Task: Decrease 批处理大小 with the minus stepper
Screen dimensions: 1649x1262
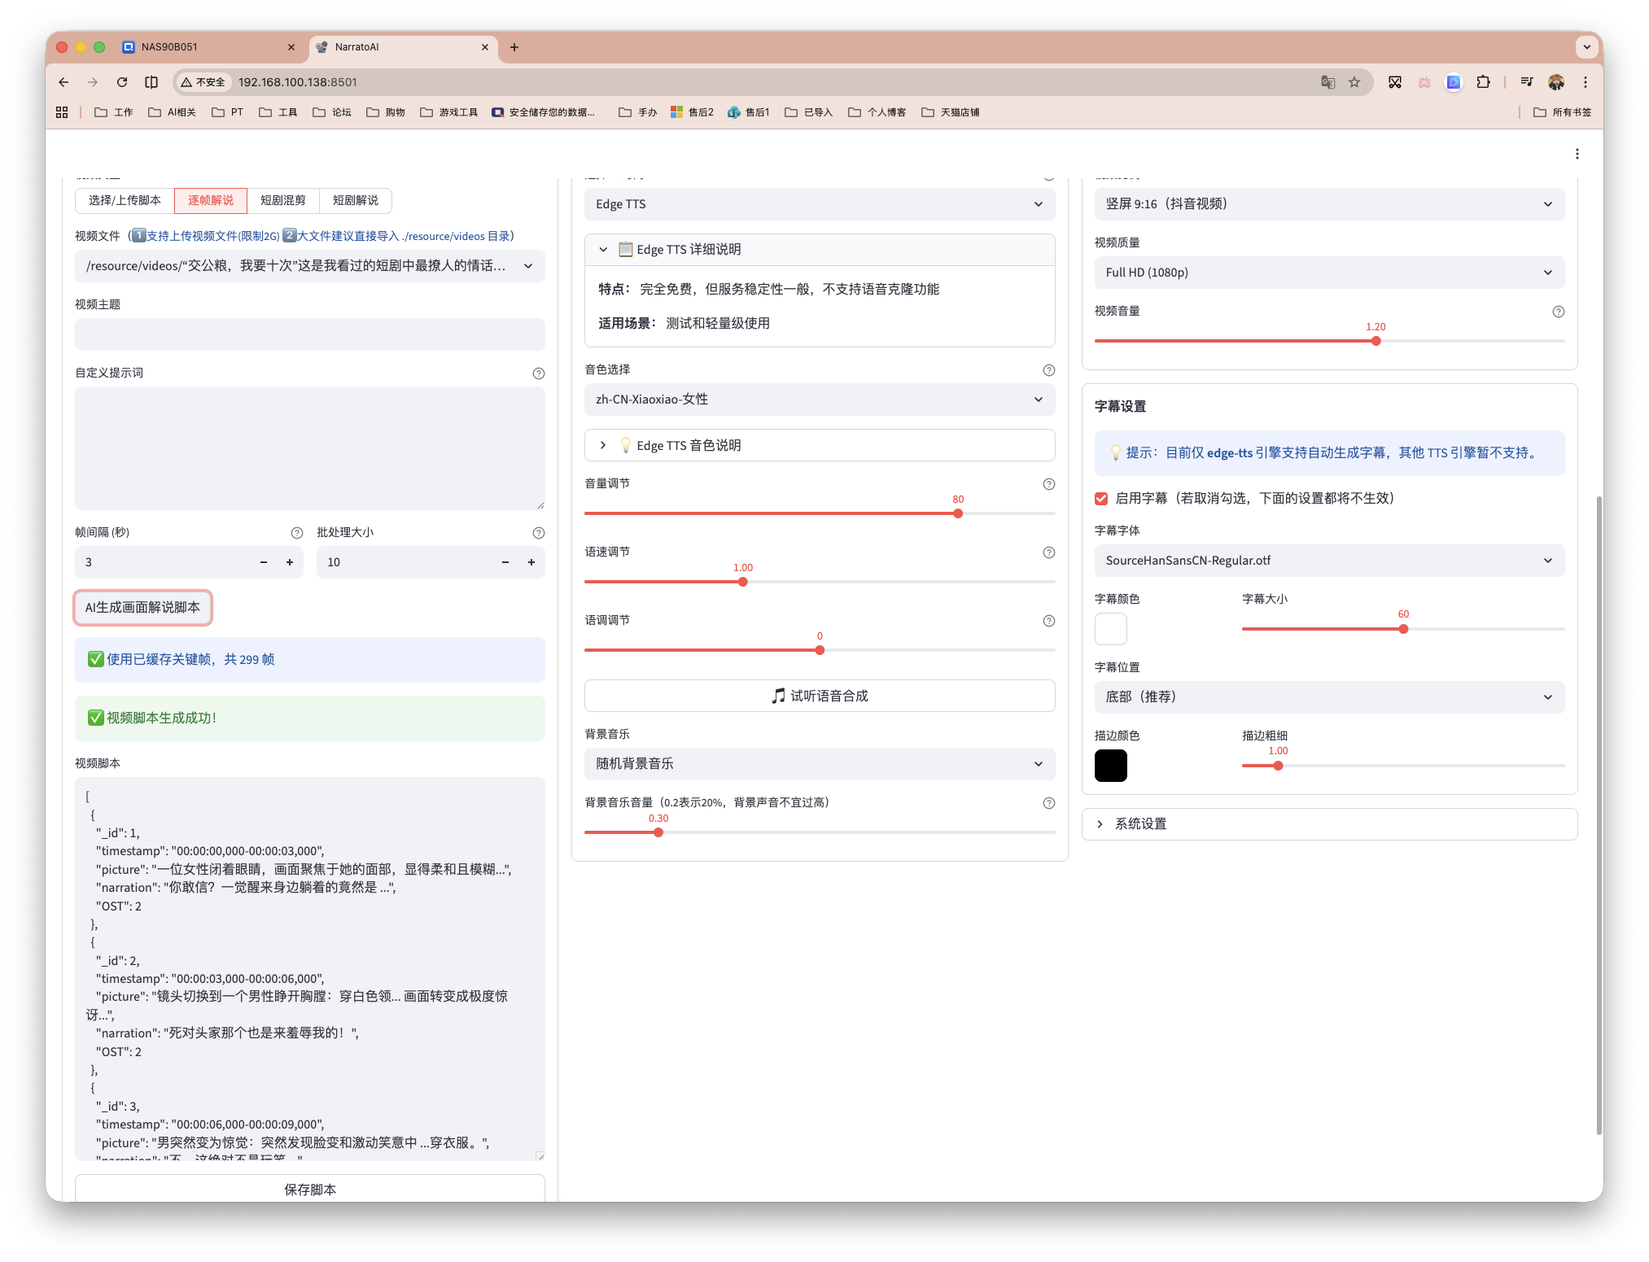Action: tap(505, 562)
